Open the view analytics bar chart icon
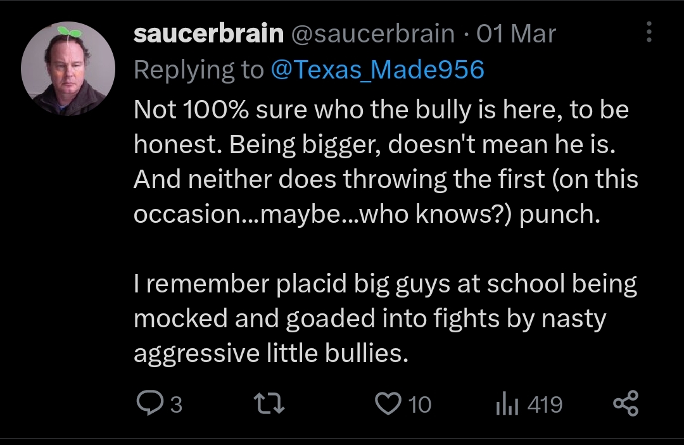 [x=507, y=403]
